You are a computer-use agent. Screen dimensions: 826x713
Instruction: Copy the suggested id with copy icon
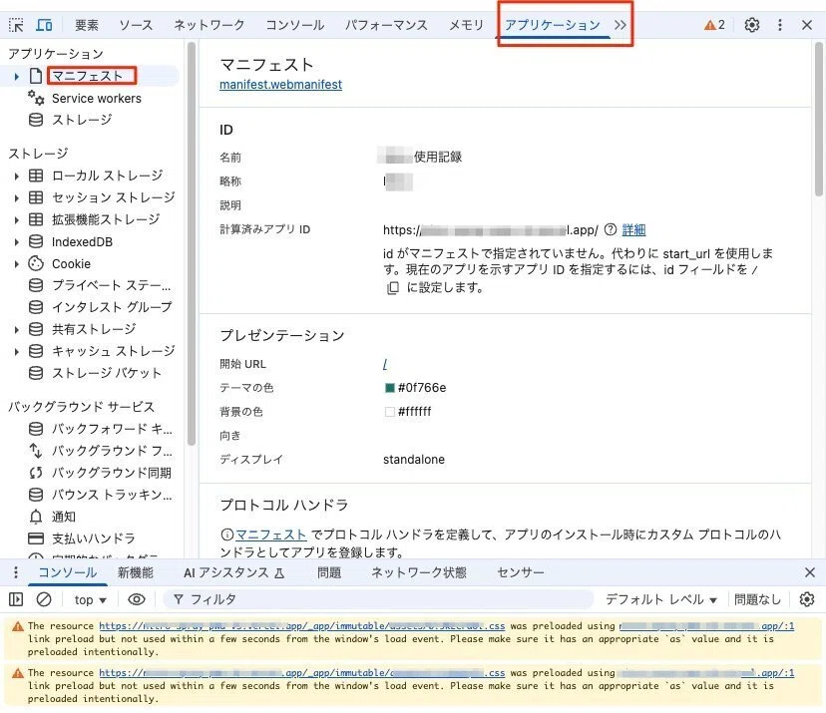(393, 288)
